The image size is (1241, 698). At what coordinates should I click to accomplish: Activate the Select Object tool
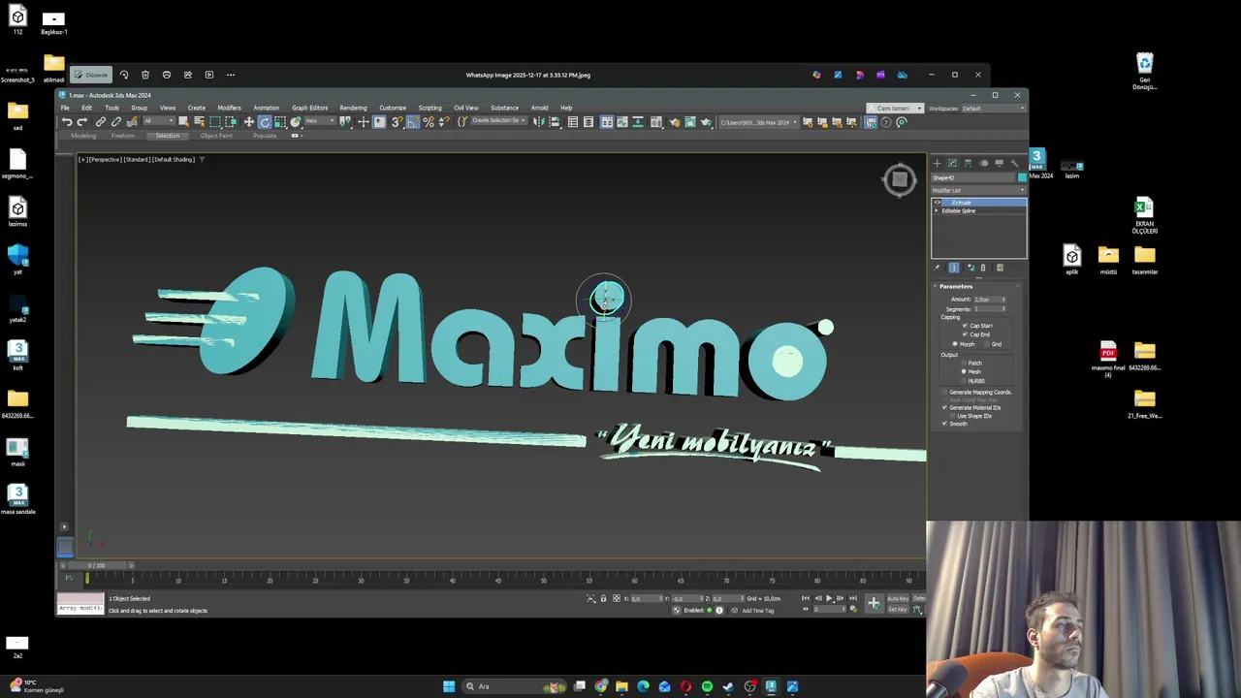183,122
